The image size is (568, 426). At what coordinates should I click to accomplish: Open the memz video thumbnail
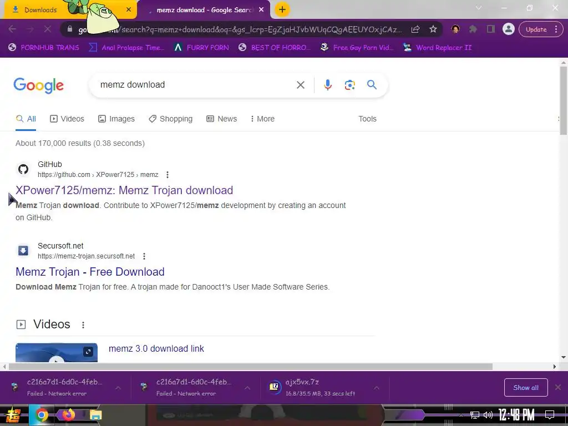(56, 352)
